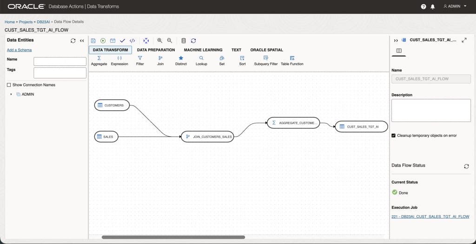Select the Filter component

pyautogui.click(x=140, y=61)
